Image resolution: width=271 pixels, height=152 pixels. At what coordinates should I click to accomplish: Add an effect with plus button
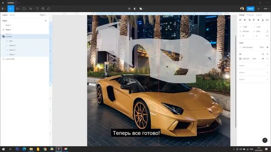pos(267,73)
